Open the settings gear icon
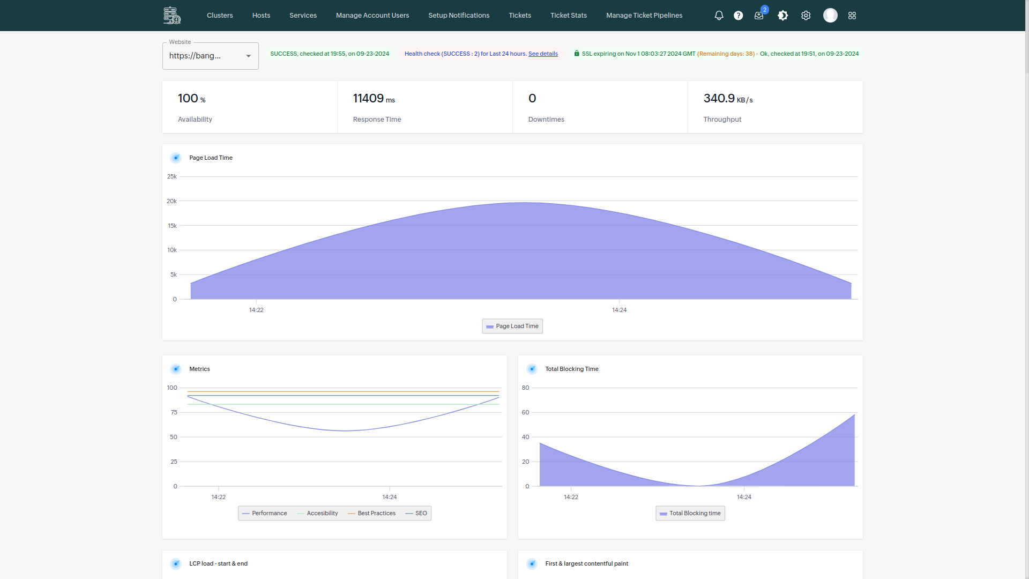The width and height of the screenshot is (1029, 579). click(x=806, y=16)
